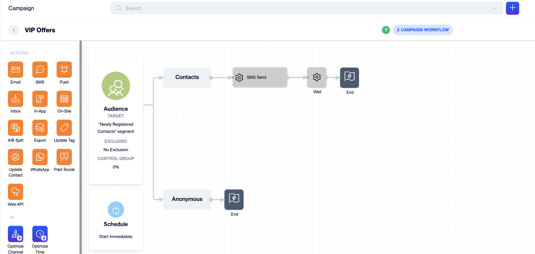Select the Export action icon

pos(40,128)
